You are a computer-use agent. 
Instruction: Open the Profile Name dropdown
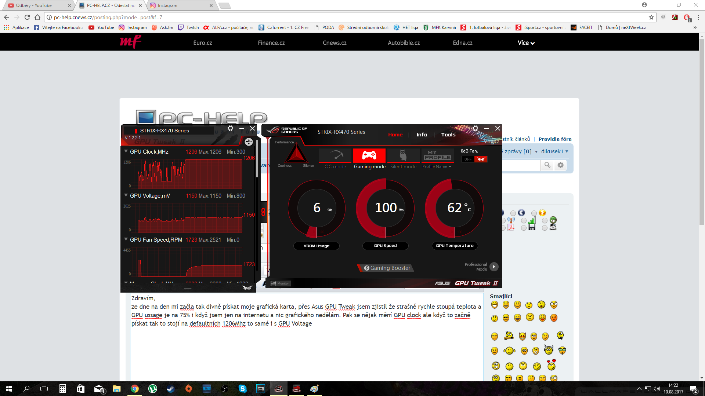point(437,166)
